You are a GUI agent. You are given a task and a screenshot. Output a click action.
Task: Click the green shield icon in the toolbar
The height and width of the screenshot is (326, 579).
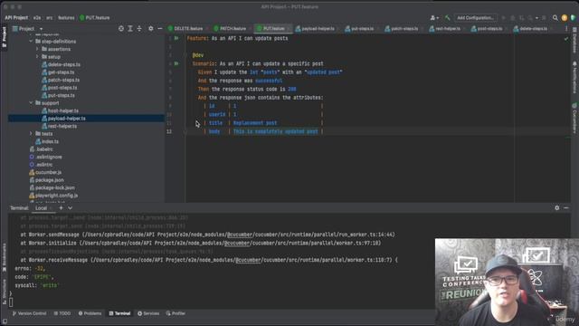tap(573, 18)
